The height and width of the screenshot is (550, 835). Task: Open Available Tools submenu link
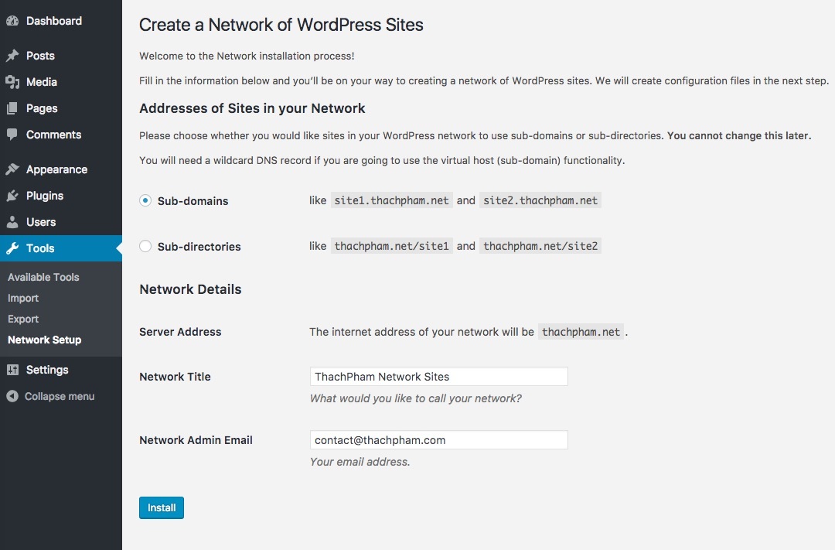[x=43, y=277]
